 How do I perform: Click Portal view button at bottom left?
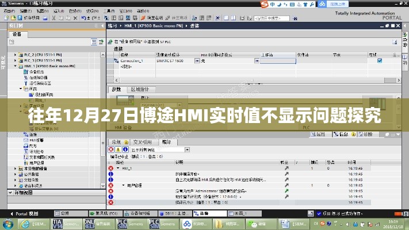click(16, 212)
